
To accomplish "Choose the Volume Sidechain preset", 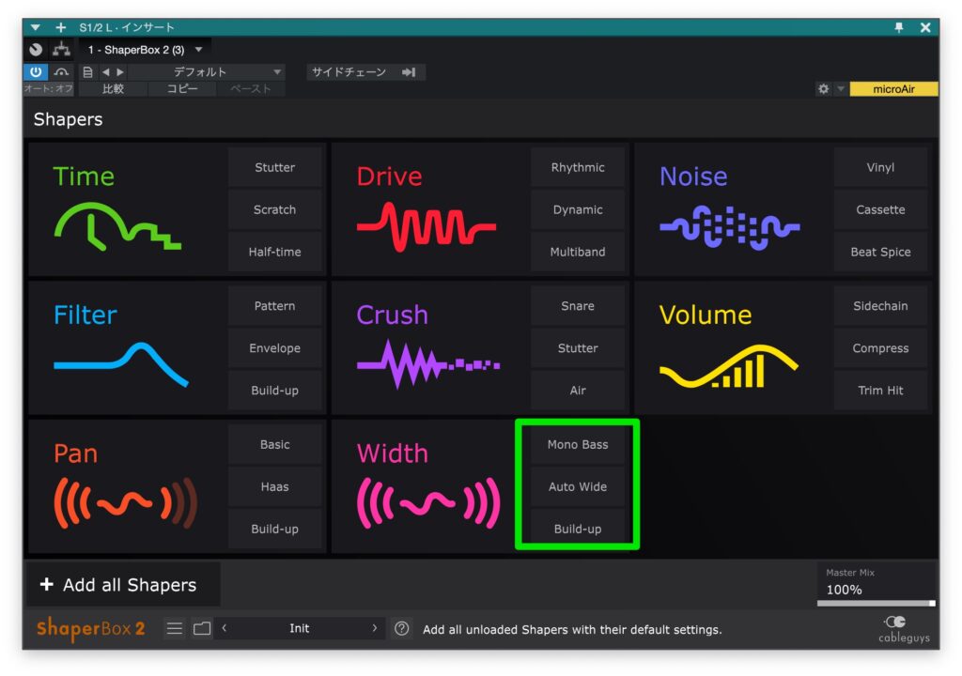I will 880,306.
